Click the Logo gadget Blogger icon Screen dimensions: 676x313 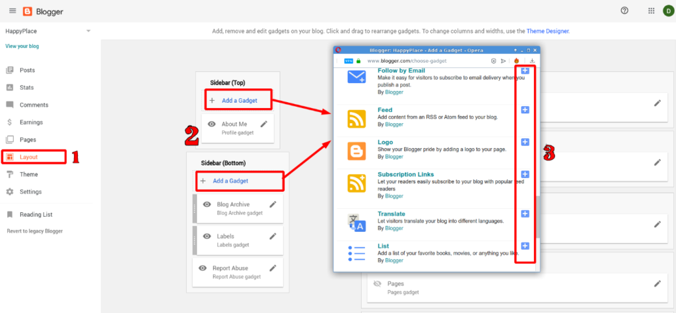pos(356,151)
